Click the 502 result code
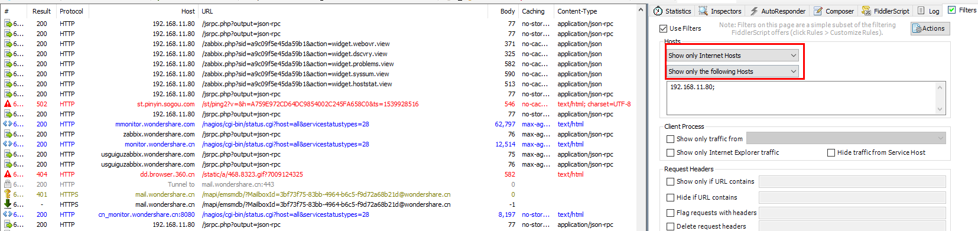 pos(42,104)
